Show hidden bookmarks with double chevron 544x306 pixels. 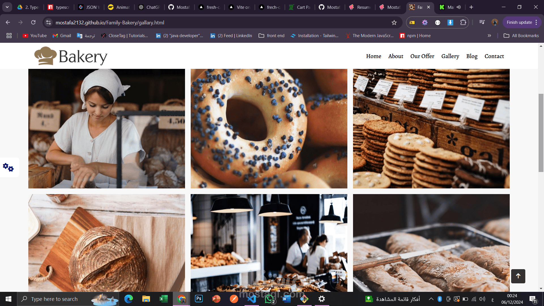click(x=489, y=36)
